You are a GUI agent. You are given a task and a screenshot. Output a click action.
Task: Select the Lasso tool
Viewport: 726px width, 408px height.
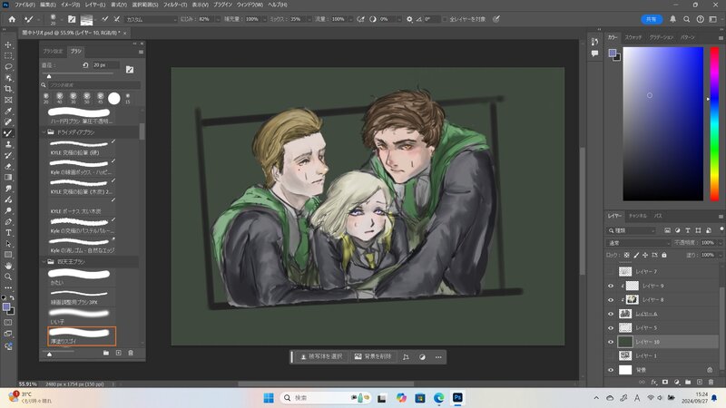click(x=8, y=66)
